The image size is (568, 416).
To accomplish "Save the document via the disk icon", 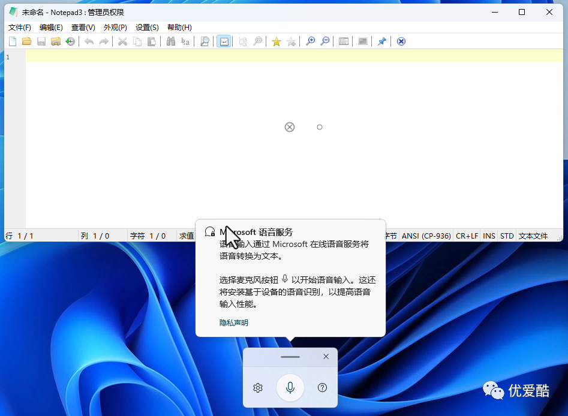I will pyautogui.click(x=41, y=41).
